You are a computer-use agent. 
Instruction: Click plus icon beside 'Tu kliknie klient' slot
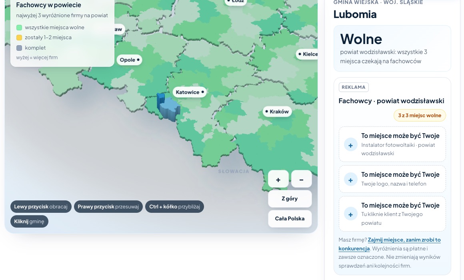coord(350,214)
